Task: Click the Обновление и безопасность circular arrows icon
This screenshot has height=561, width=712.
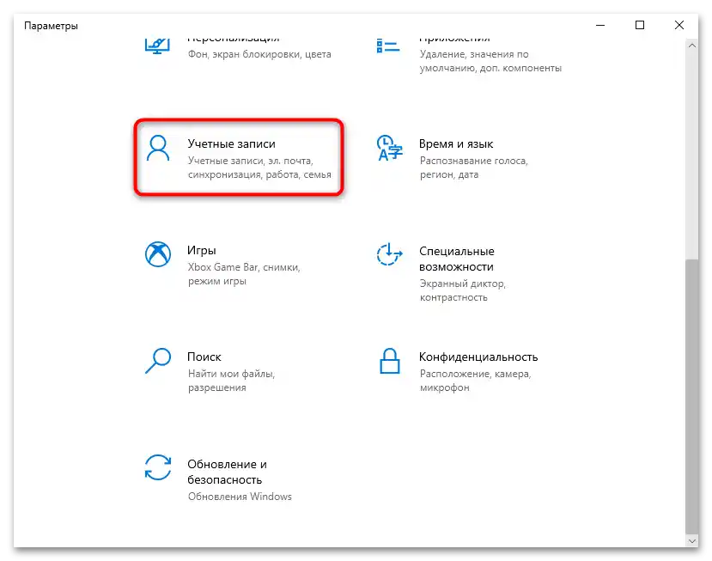Action: click(158, 467)
